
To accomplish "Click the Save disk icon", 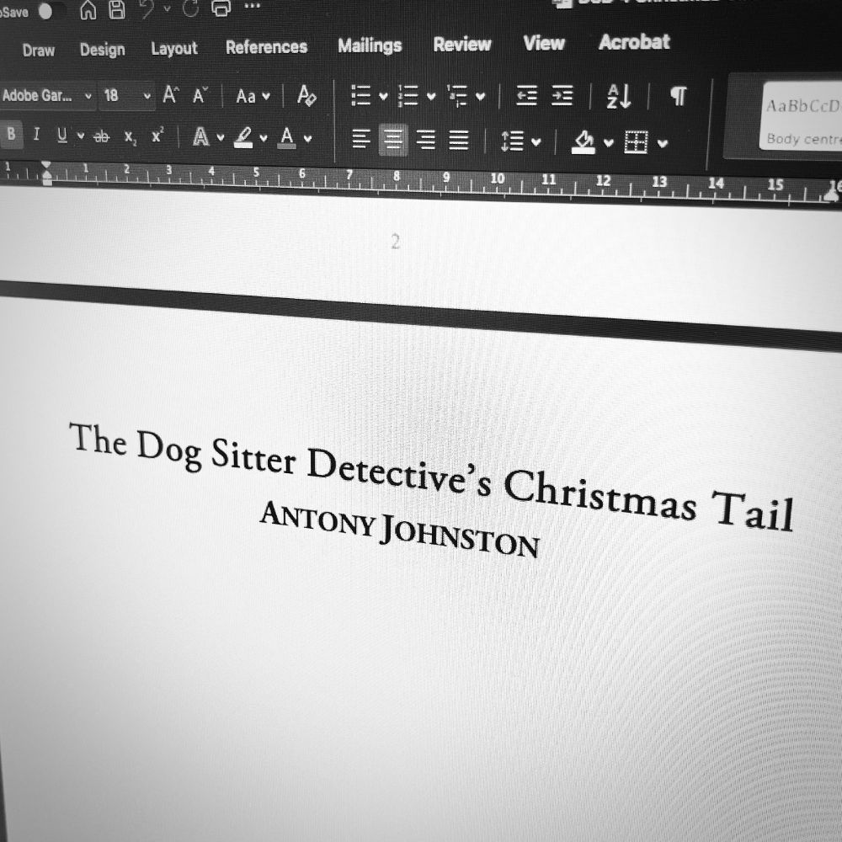I will coord(116,9).
